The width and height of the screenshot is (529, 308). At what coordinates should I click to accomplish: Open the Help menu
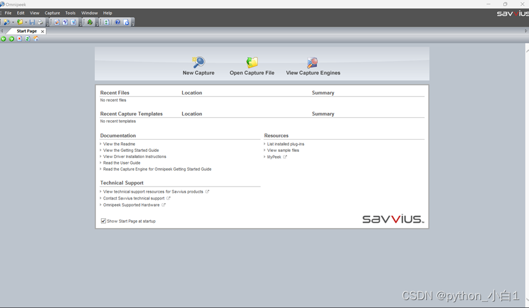tap(108, 13)
